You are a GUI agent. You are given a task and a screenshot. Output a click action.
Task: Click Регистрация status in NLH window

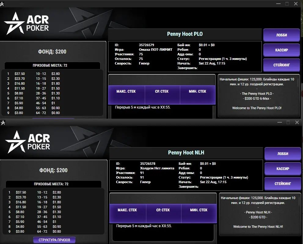pos(224,177)
